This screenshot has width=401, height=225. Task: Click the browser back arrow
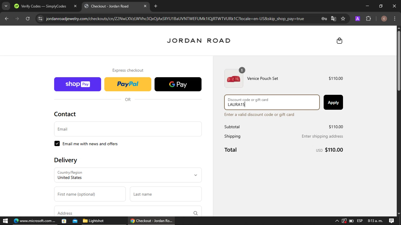tap(7, 19)
